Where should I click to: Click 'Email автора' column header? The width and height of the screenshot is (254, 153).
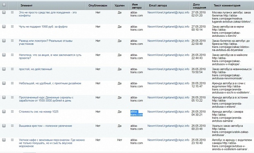pos(158,5)
